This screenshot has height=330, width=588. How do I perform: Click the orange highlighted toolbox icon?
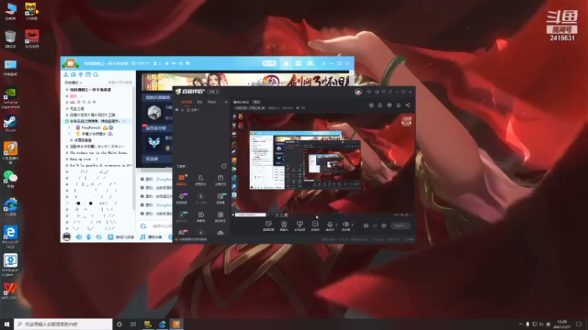pos(182,180)
